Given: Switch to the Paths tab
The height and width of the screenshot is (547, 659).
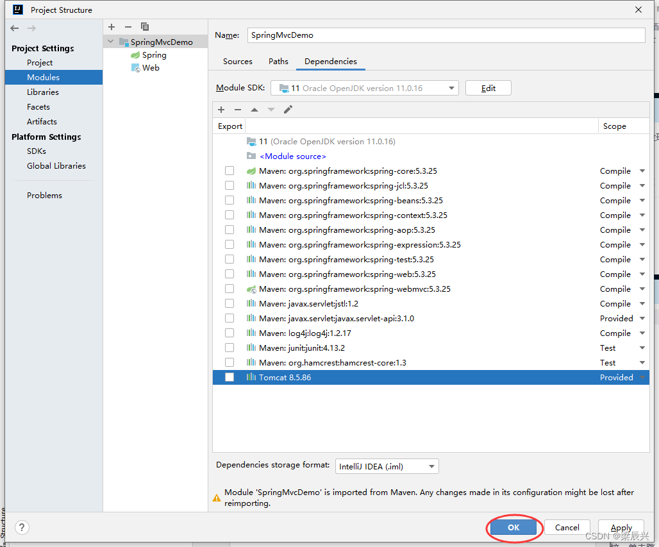Looking at the screenshot, I should tap(278, 62).
